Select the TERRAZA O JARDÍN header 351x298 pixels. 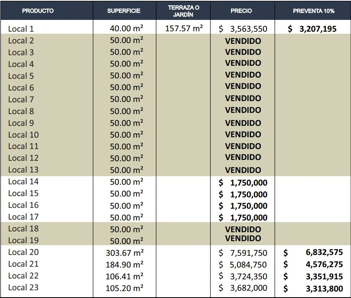click(x=183, y=11)
